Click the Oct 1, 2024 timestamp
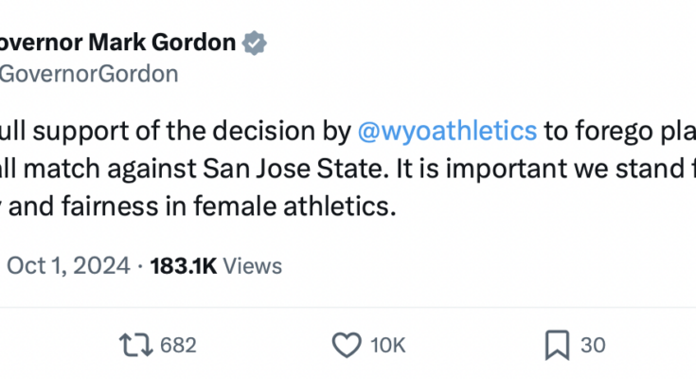696x379 pixels. (68, 266)
